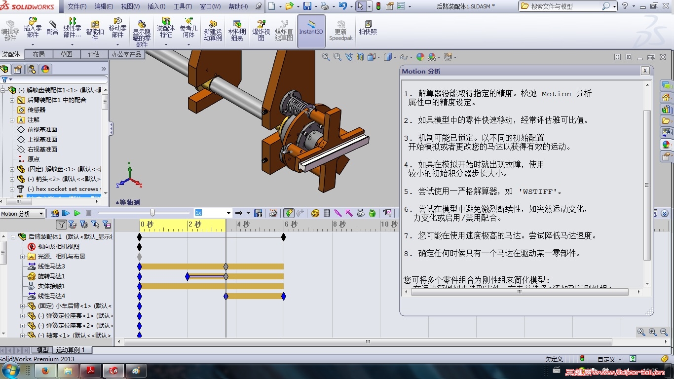Image resolution: width=674 pixels, height=379 pixels.
Task: Open the dropdown arrow under 插入零部件
Action: point(33,44)
